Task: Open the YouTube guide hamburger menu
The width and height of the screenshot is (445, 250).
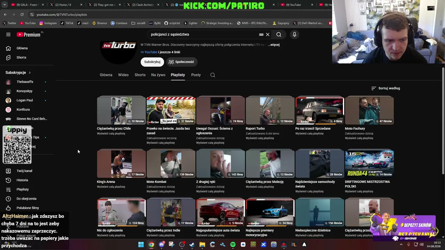Action: 8,34
